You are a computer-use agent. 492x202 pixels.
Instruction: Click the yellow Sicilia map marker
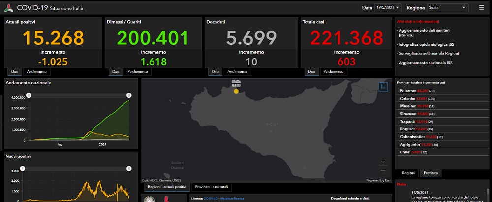point(236,91)
